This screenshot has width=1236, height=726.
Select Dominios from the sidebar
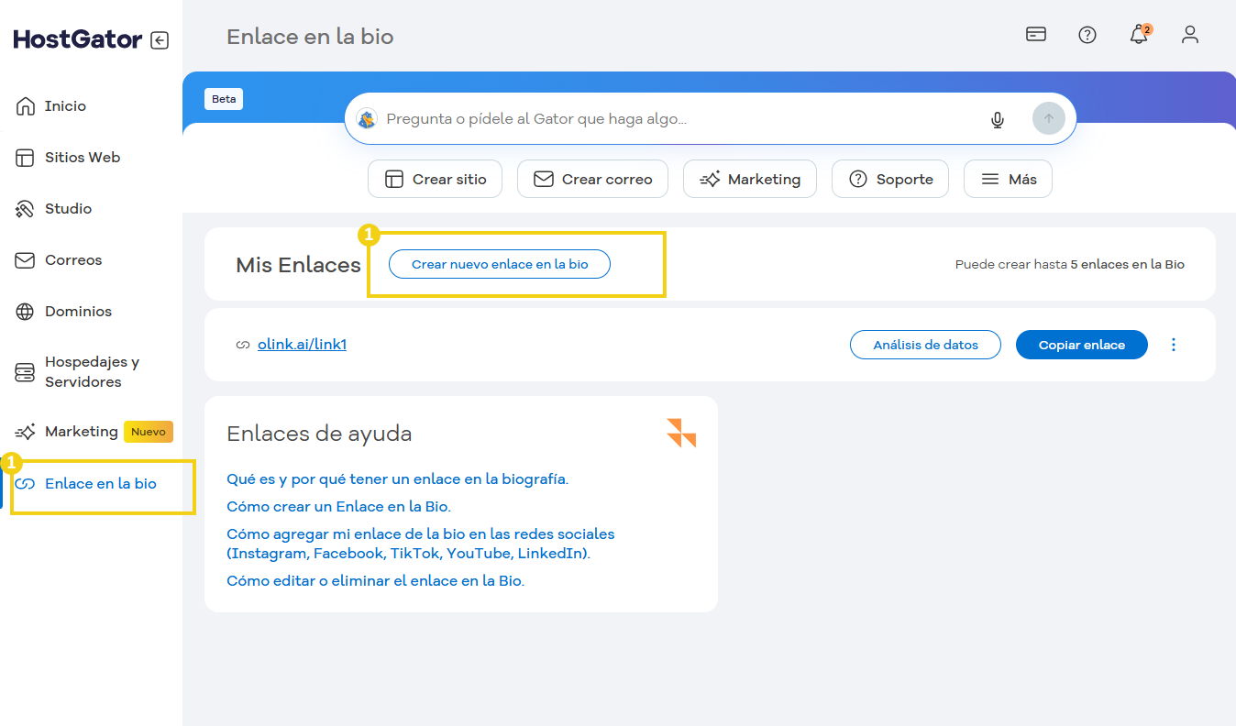click(78, 312)
